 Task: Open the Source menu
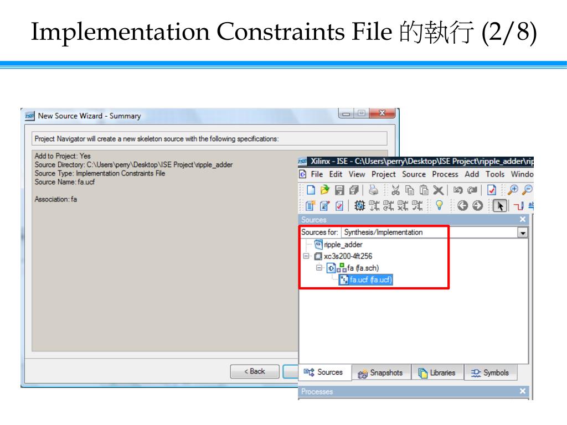click(414, 174)
